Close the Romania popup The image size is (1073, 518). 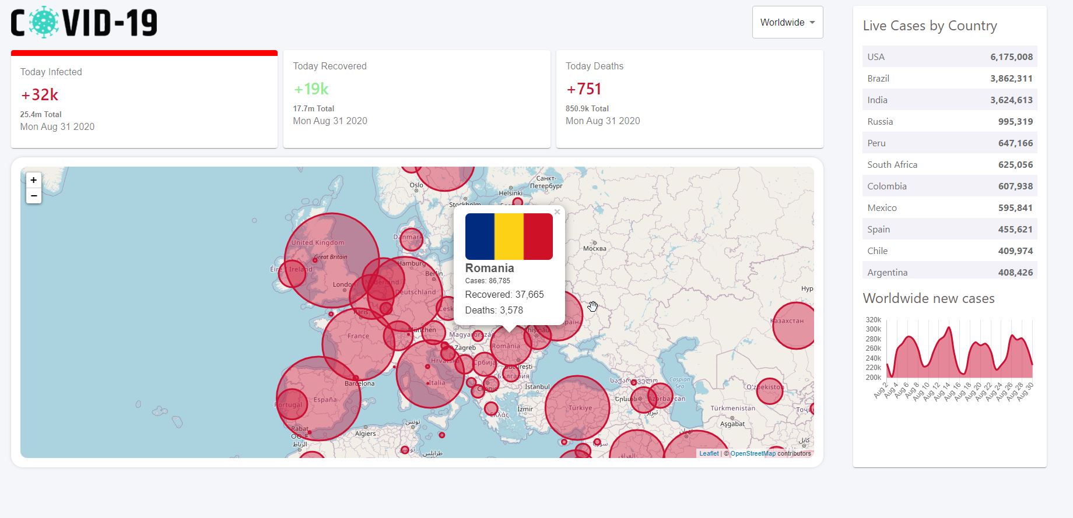pyautogui.click(x=557, y=212)
